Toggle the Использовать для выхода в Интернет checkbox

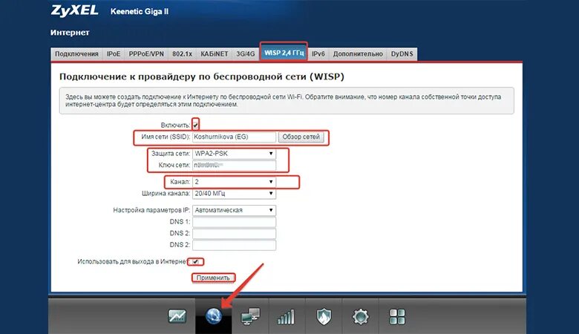click(195, 261)
